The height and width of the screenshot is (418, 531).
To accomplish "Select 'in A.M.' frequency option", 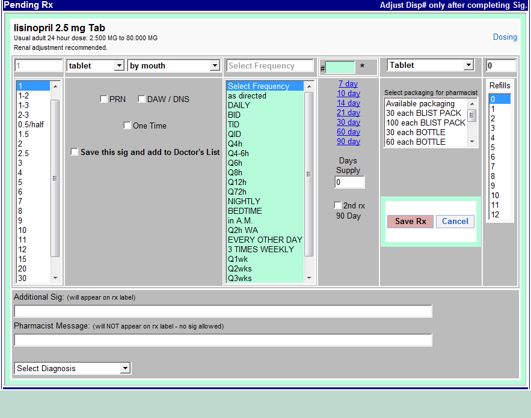I will tap(265, 220).
